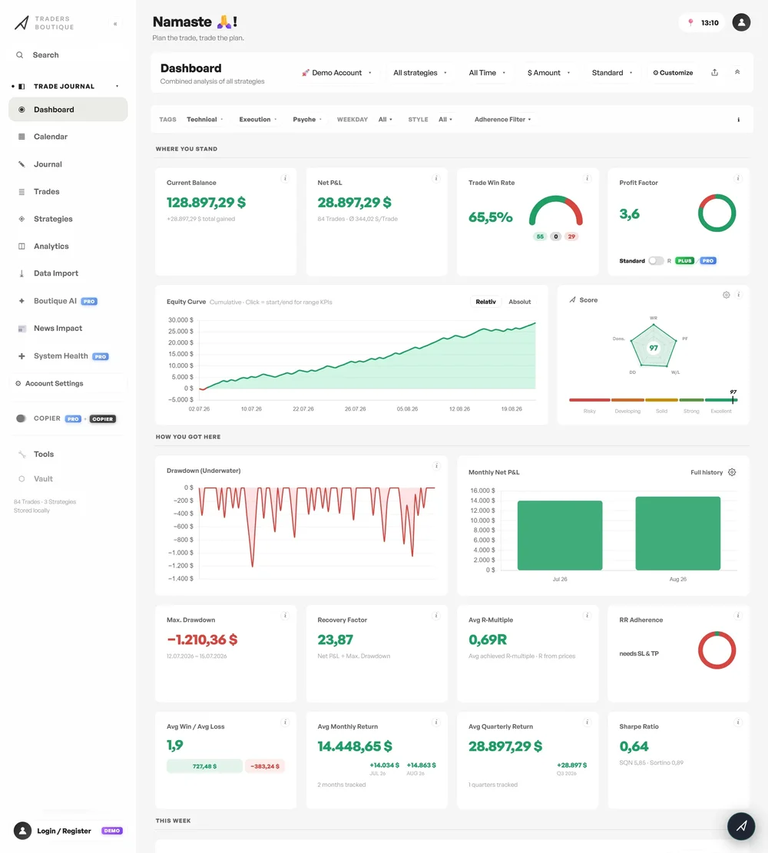Image resolution: width=768 pixels, height=853 pixels.
Task: Open System Health in the sidebar
Action: (x=68, y=356)
